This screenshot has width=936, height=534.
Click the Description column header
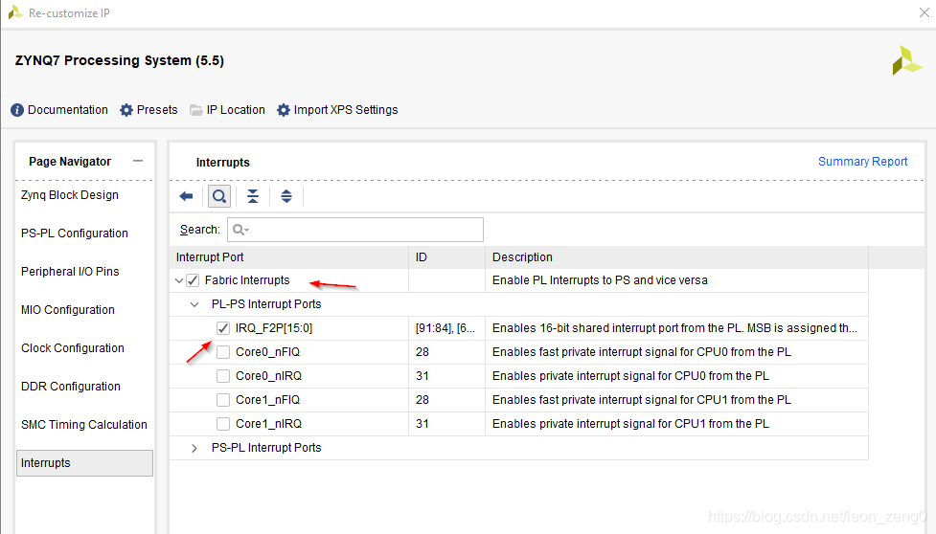(x=677, y=256)
